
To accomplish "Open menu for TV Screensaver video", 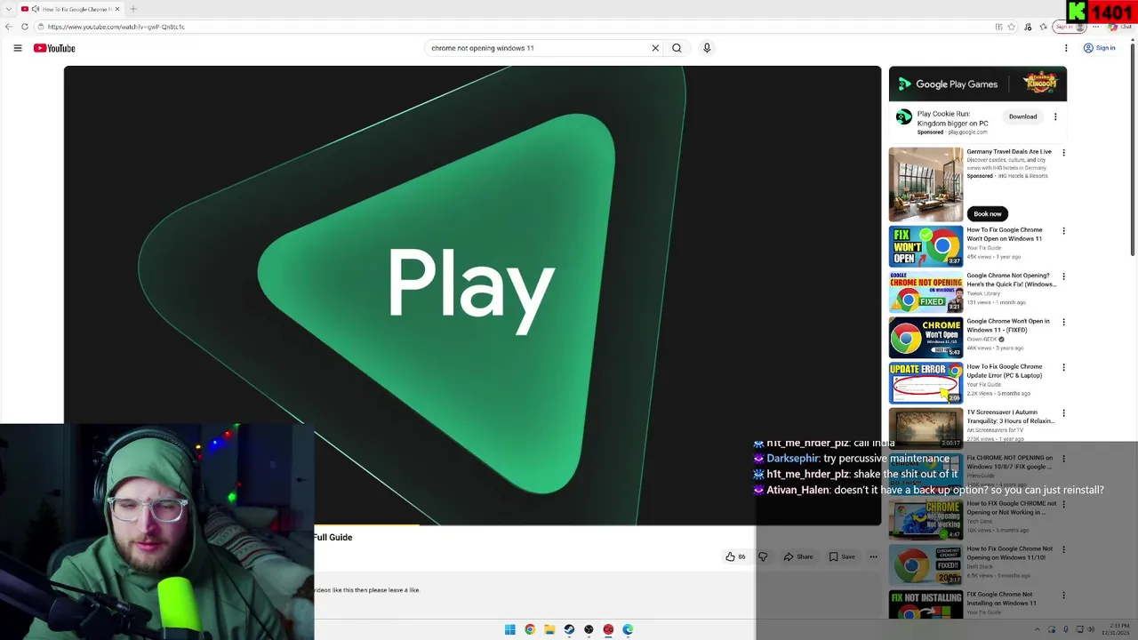I will pyautogui.click(x=1063, y=413).
